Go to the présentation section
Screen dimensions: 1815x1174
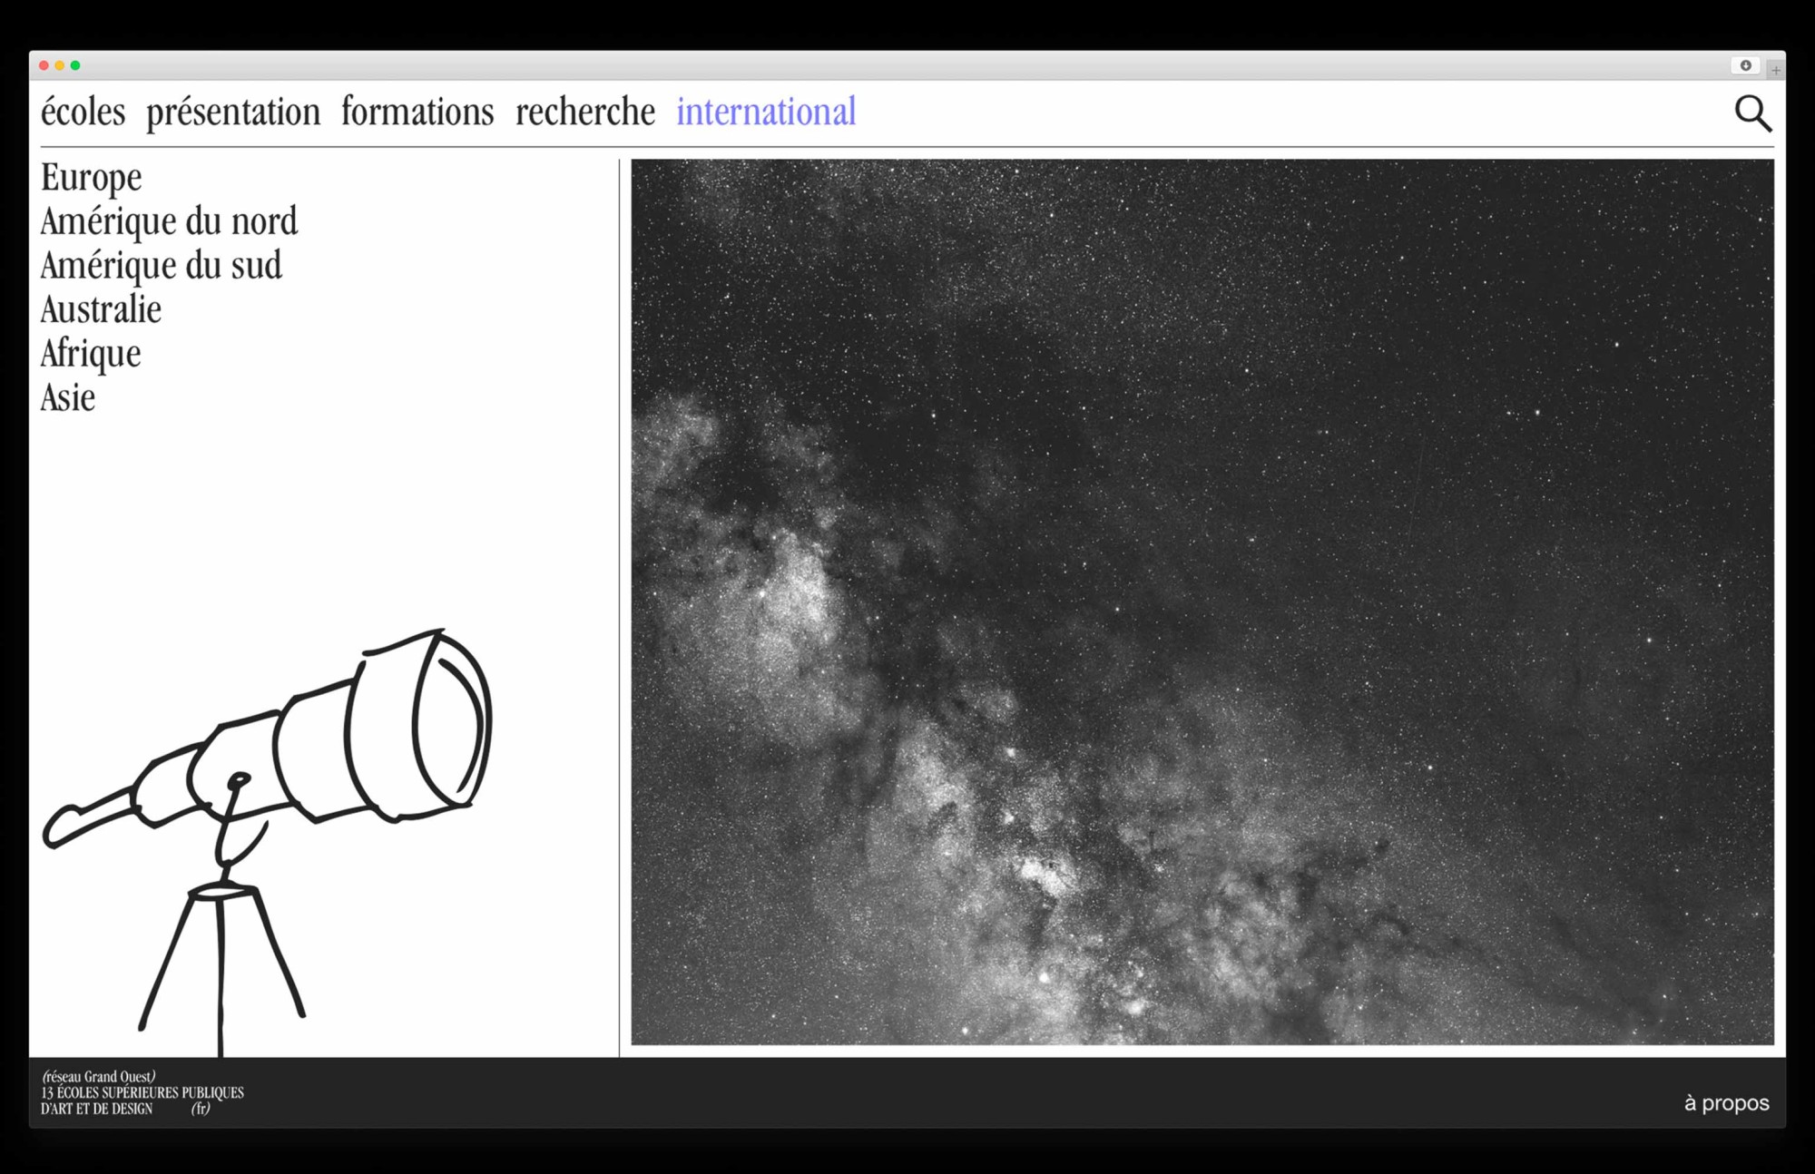click(233, 113)
